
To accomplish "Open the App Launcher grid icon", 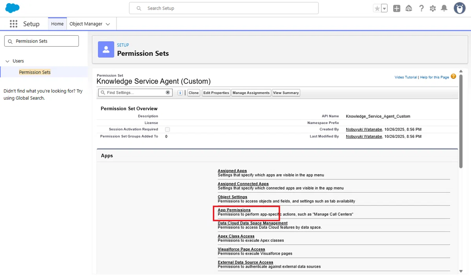I will [x=14, y=24].
